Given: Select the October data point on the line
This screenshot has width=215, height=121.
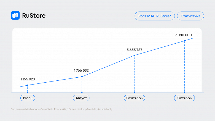Looking at the screenshot, I should coord(184,41).
